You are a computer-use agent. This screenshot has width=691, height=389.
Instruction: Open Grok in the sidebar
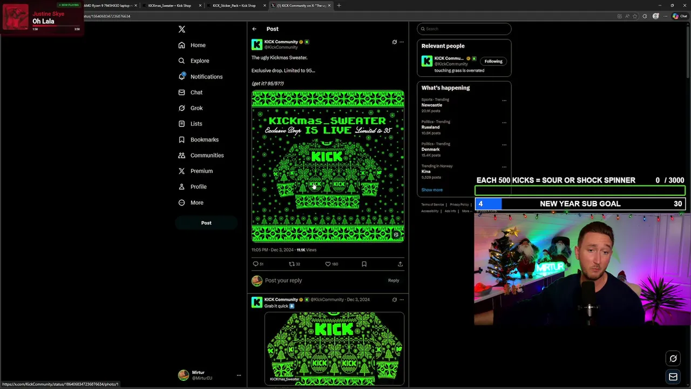pyautogui.click(x=191, y=108)
